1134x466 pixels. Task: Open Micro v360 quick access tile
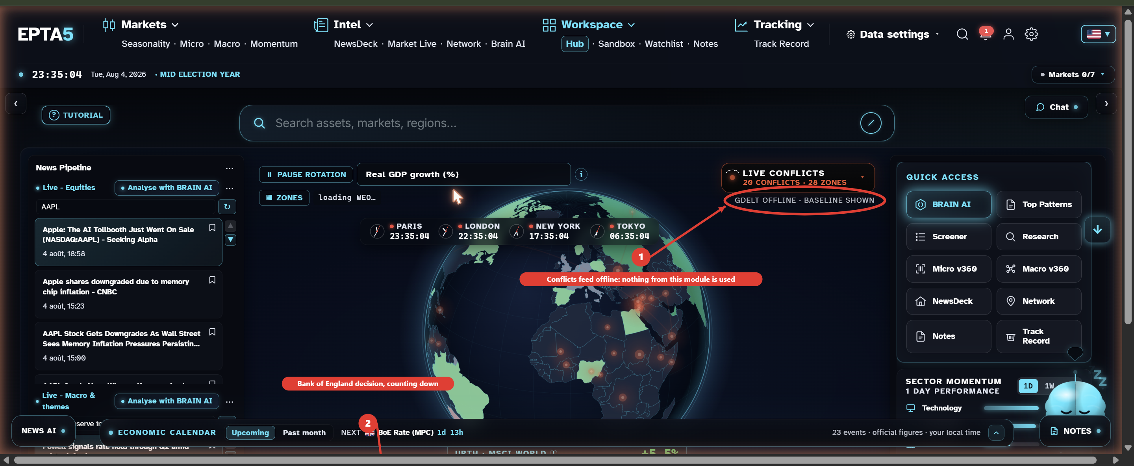(x=949, y=269)
